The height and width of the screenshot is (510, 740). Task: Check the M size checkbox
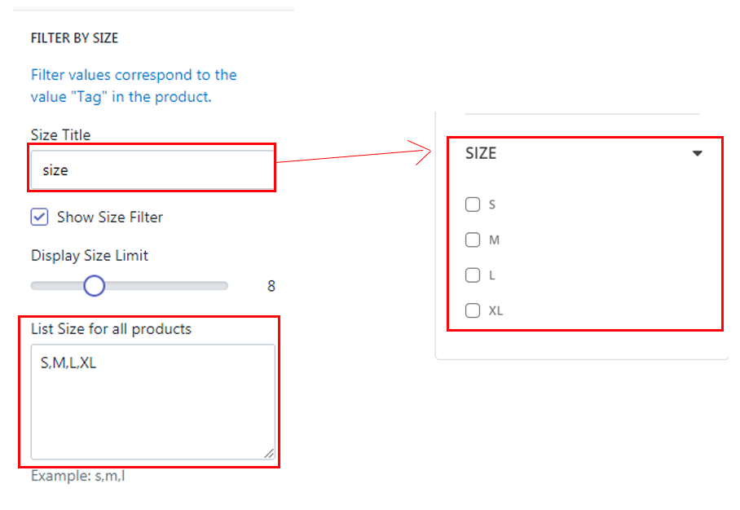472,240
